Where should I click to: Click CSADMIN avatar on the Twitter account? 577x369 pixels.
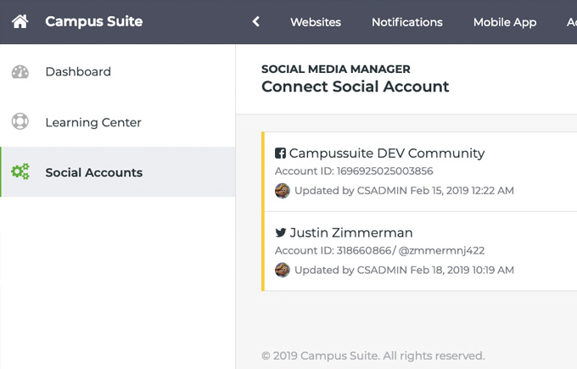pyautogui.click(x=283, y=270)
